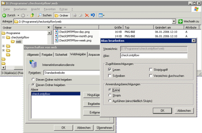The image size is (202, 133).
Task: Toggle the Lesen checkbox
Action: pos(110,70)
